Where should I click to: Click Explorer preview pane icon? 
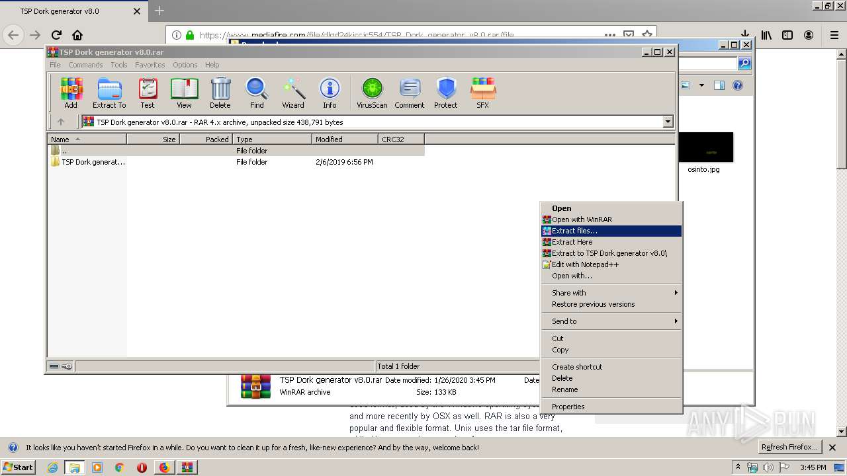719,85
